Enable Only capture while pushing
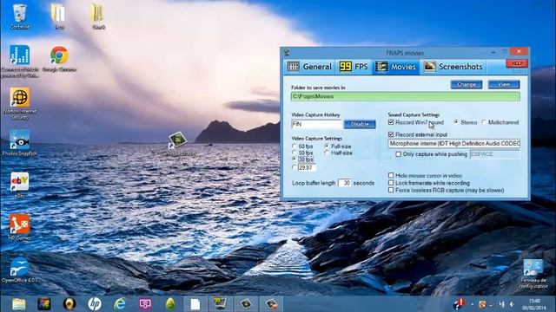Screen dimensions: 556x312 coord(398,154)
